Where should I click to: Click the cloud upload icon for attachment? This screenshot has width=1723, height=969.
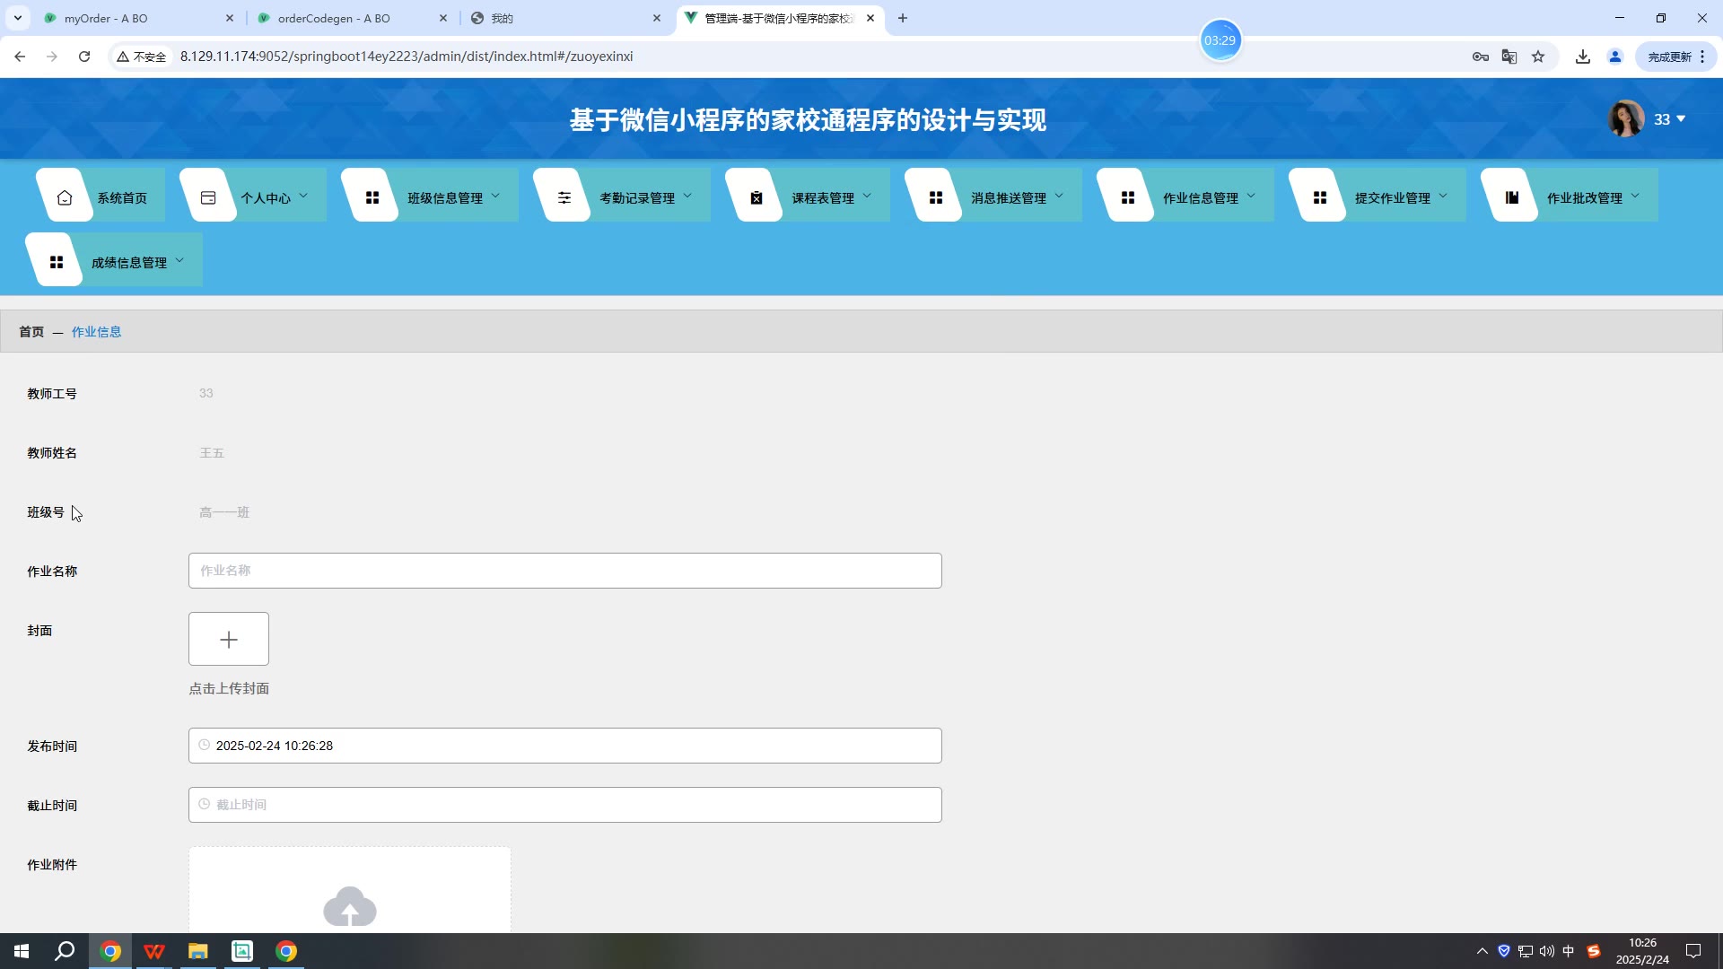(x=350, y=906)
